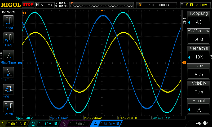
Task: Click the delay 1.00000000 s field
Action: pyautogui.click(x=157, y=5)
